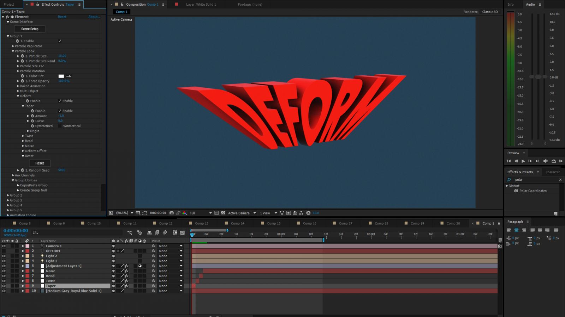The image size is (565, 317).
Task: Open the Color Tint white swatch
Action: (x=61, y=76)
